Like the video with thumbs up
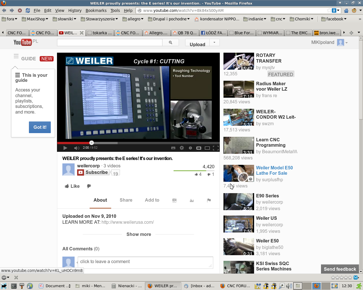The width and height of the screenshot is (363, 290). point(72,186)
